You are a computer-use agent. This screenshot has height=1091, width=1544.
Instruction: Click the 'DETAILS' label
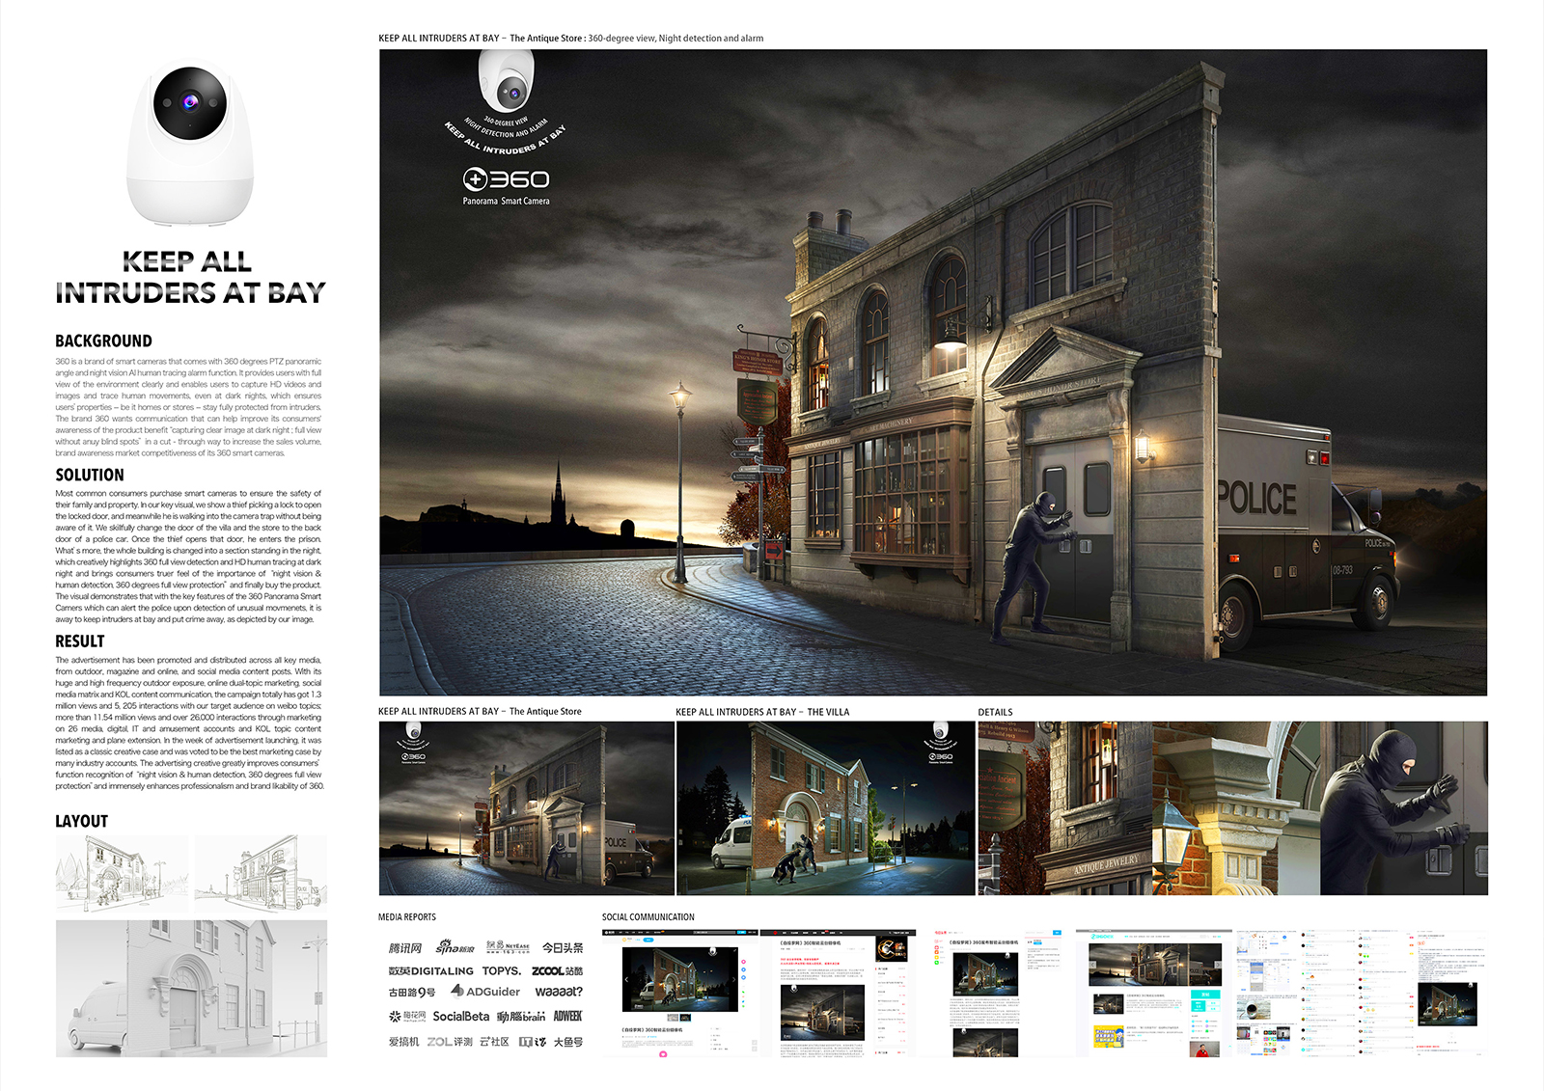click(x=996, y=712)
